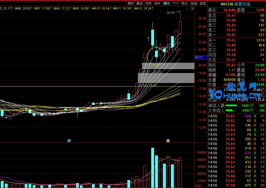Click the 今开 opening price 24.00

click(260, 65)
